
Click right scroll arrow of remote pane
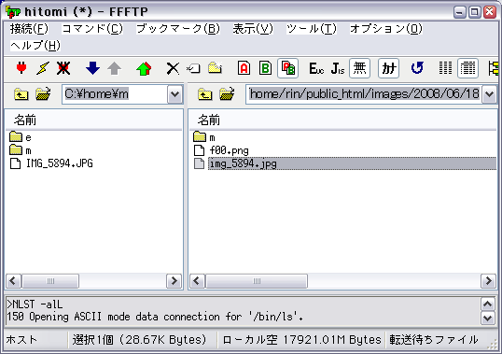tap(488, 281)
